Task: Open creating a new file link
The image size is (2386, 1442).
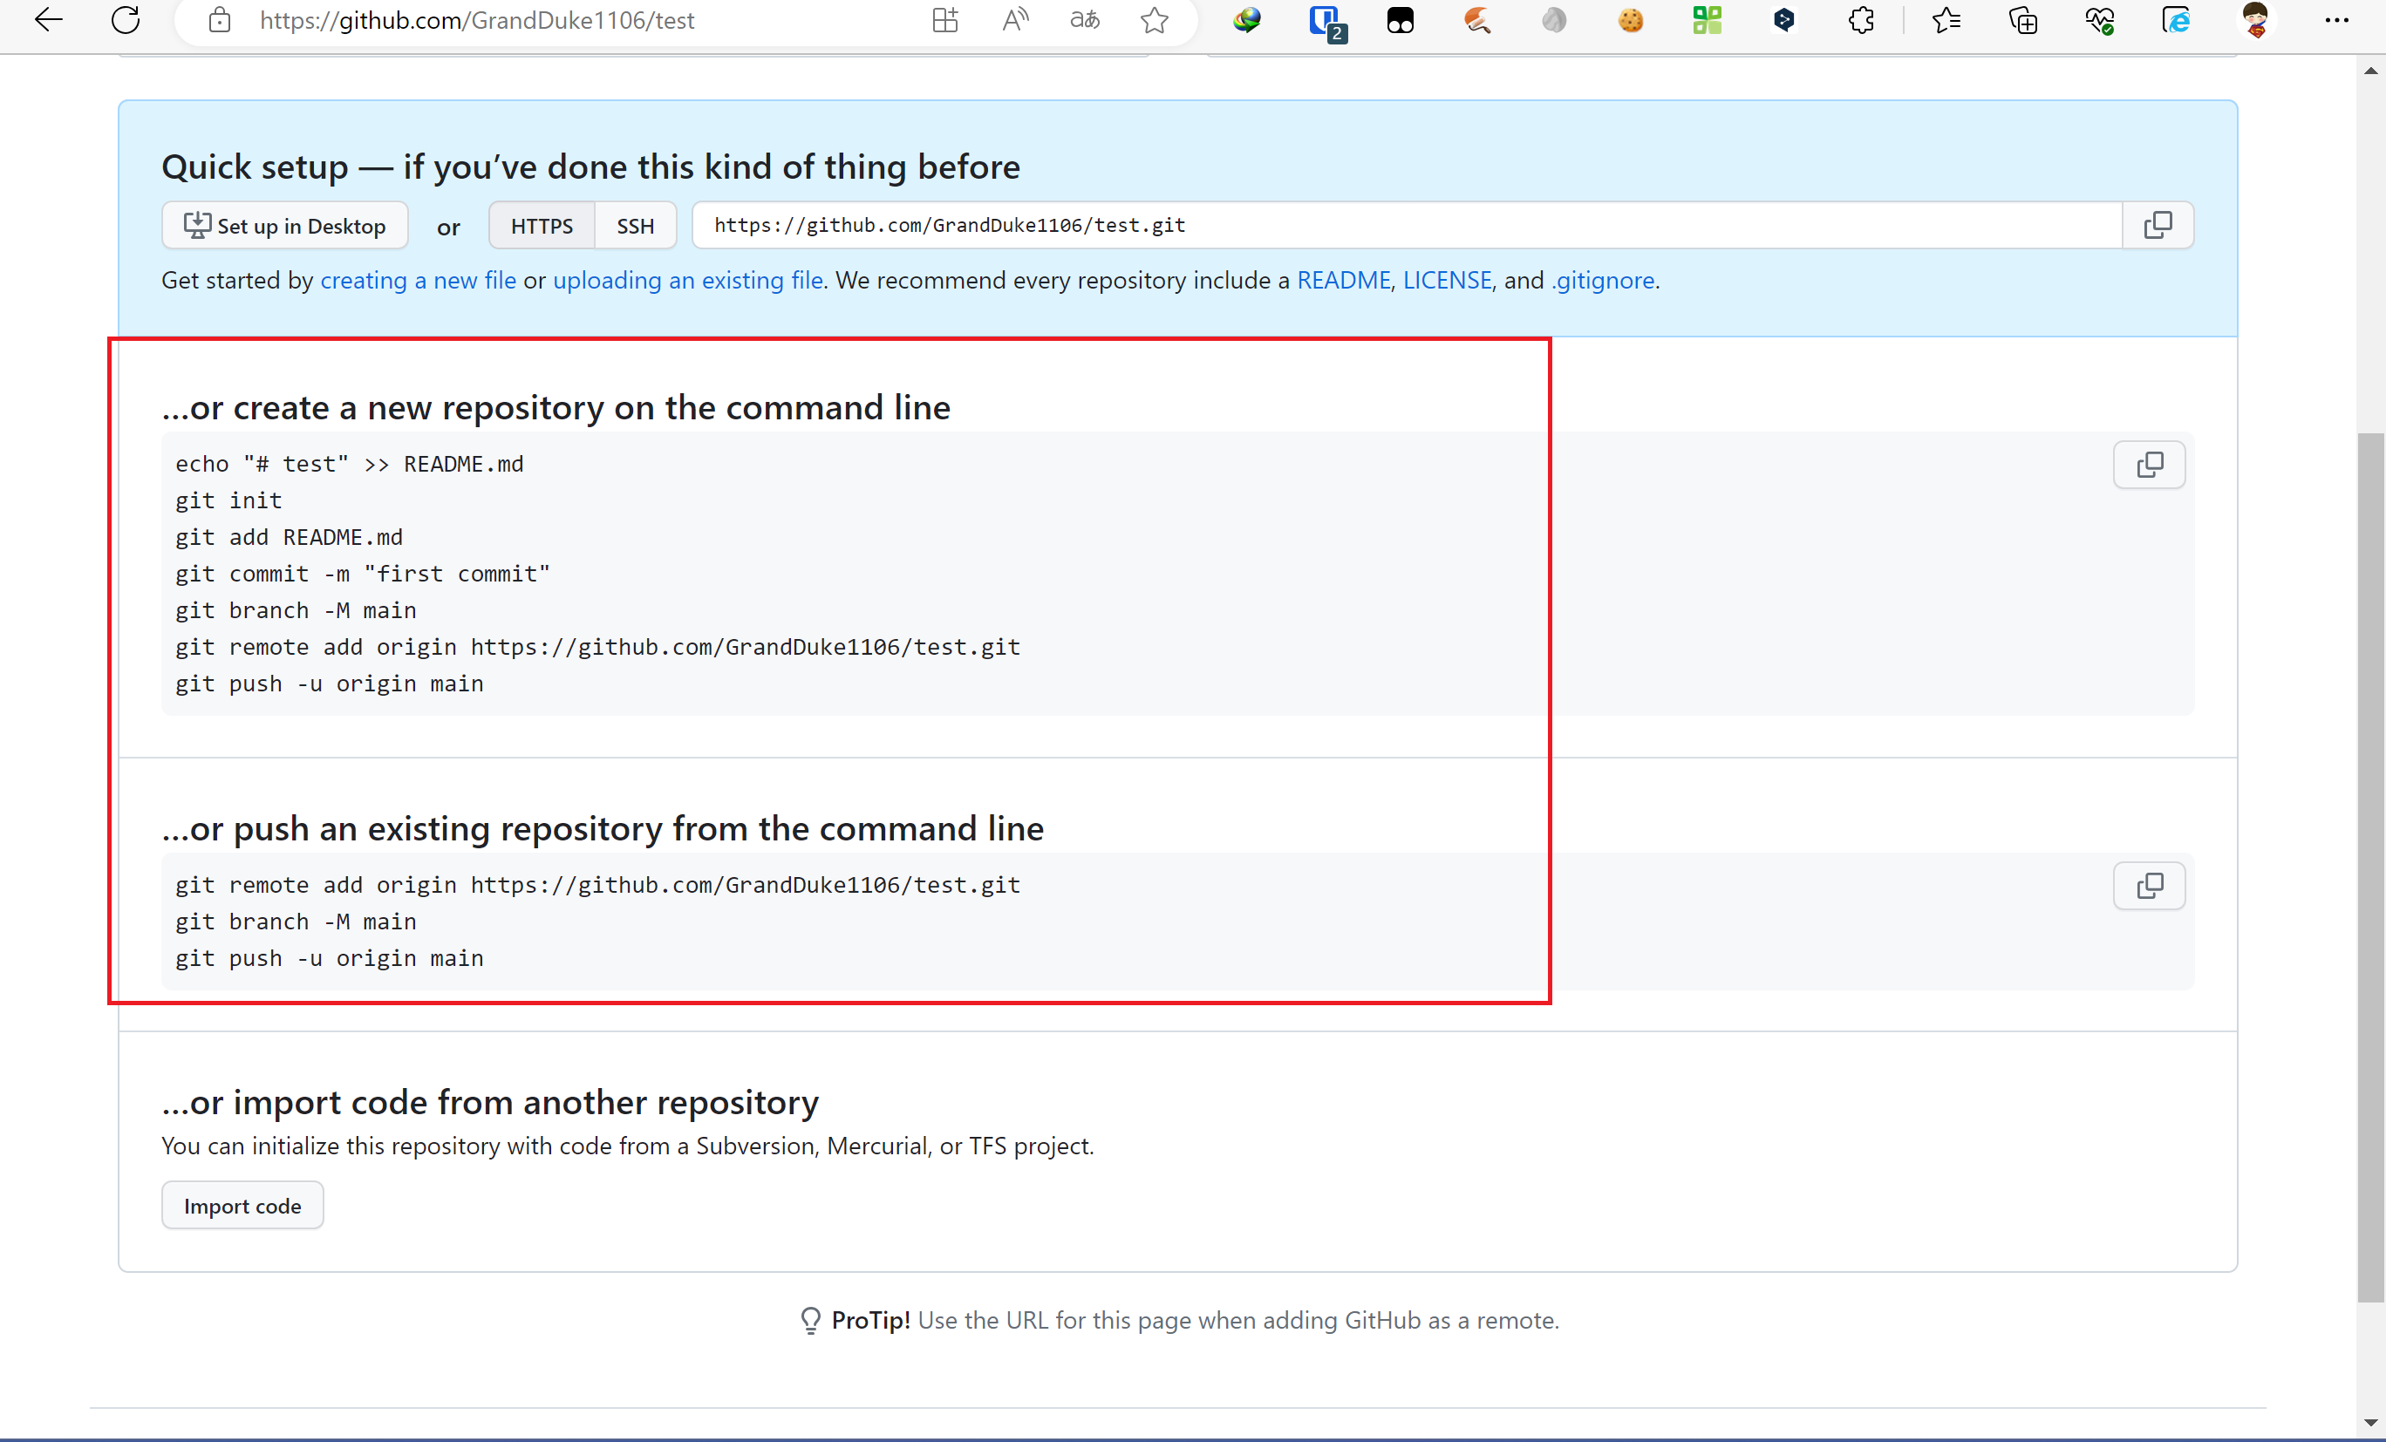Action: pyautogui.click(x=419, y=281)
